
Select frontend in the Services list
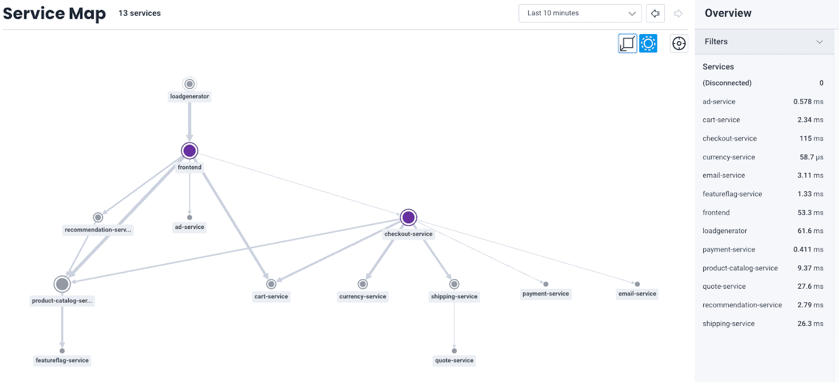point(716,213)
